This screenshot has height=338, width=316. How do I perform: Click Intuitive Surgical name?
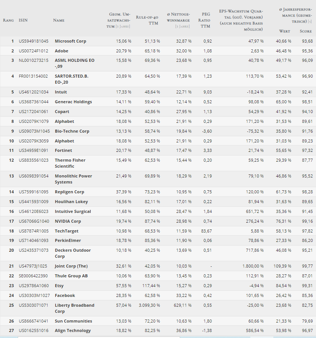coord(73,211)
